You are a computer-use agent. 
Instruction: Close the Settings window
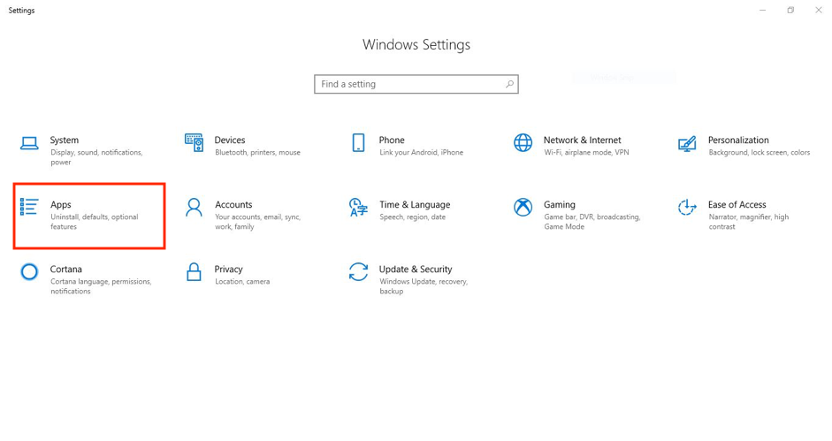819,10
